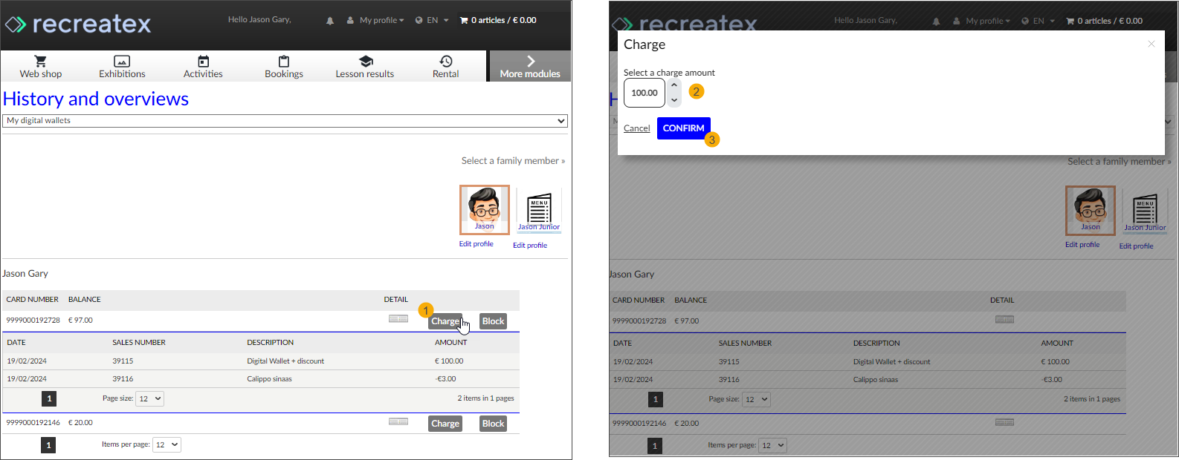Open the Web shop cart icon
The image size is (1179, 460).
(40, 62)
